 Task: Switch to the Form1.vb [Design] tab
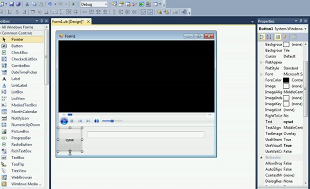[68, 22]
